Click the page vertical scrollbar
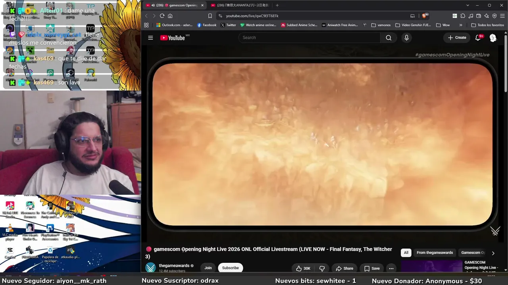Screen dimensions: 508x285 pyautogui.click(x=506, y=63)
